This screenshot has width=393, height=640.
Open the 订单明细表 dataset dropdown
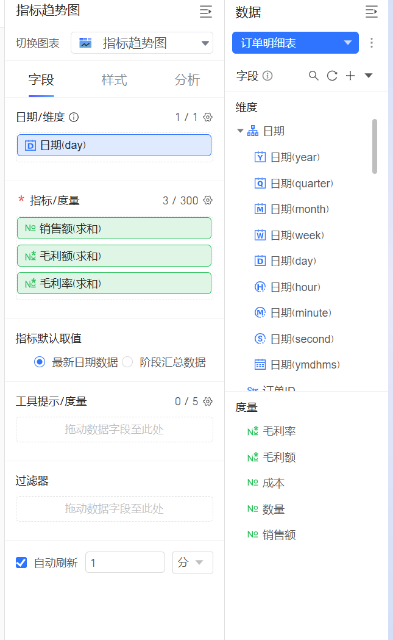(x=295, y=43)
